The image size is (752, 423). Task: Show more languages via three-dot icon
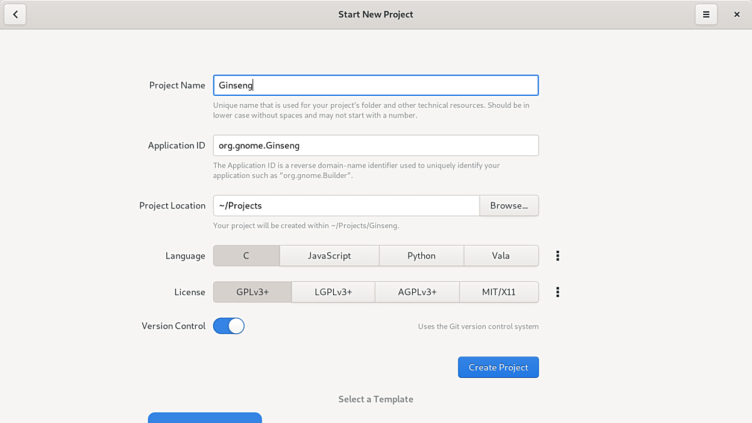pyautogui.click(x=557, y=256)
